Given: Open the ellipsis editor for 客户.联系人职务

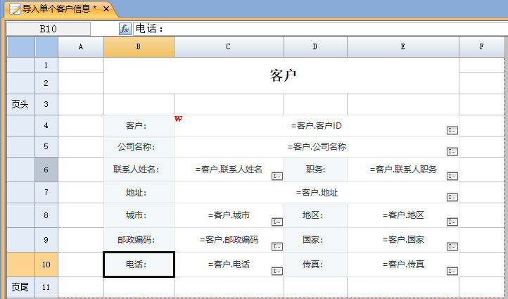Looking at the screenshot, I should tap(452, 176).
